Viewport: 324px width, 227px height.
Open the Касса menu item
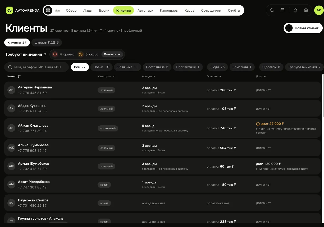[x=189, y=10]
